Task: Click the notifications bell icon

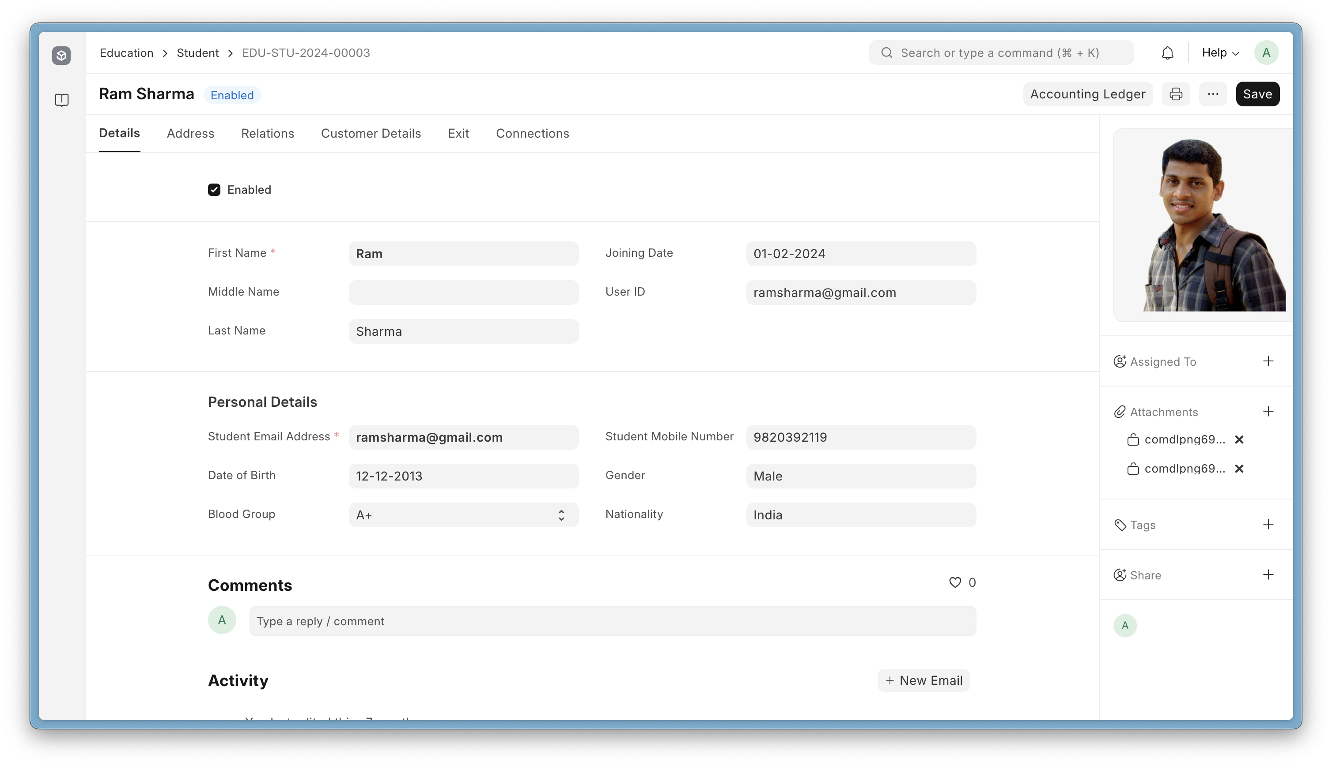Action: click(x=1167, y=53)
